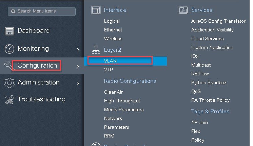Open Ethernet under Interface
This screenshot has height=146, width=253.
pyautogui.click(x=113, y=30)
